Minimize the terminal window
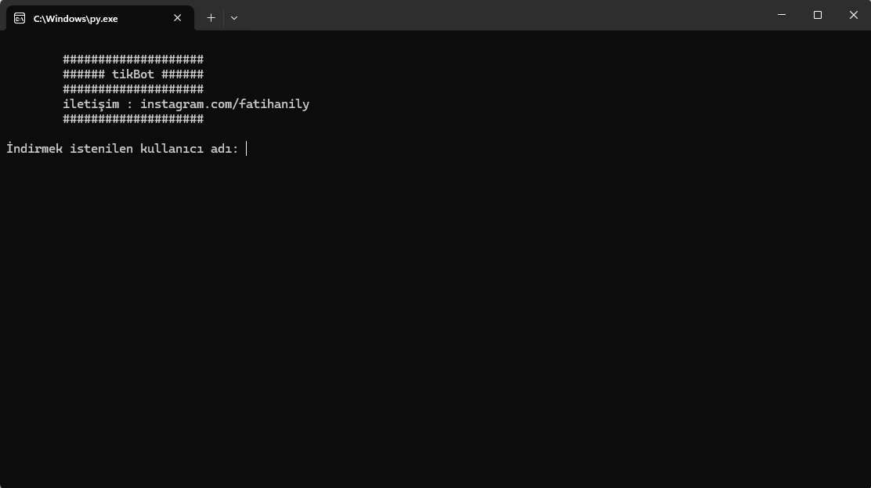This screenshot has width=871, height=488. (782, 15)
